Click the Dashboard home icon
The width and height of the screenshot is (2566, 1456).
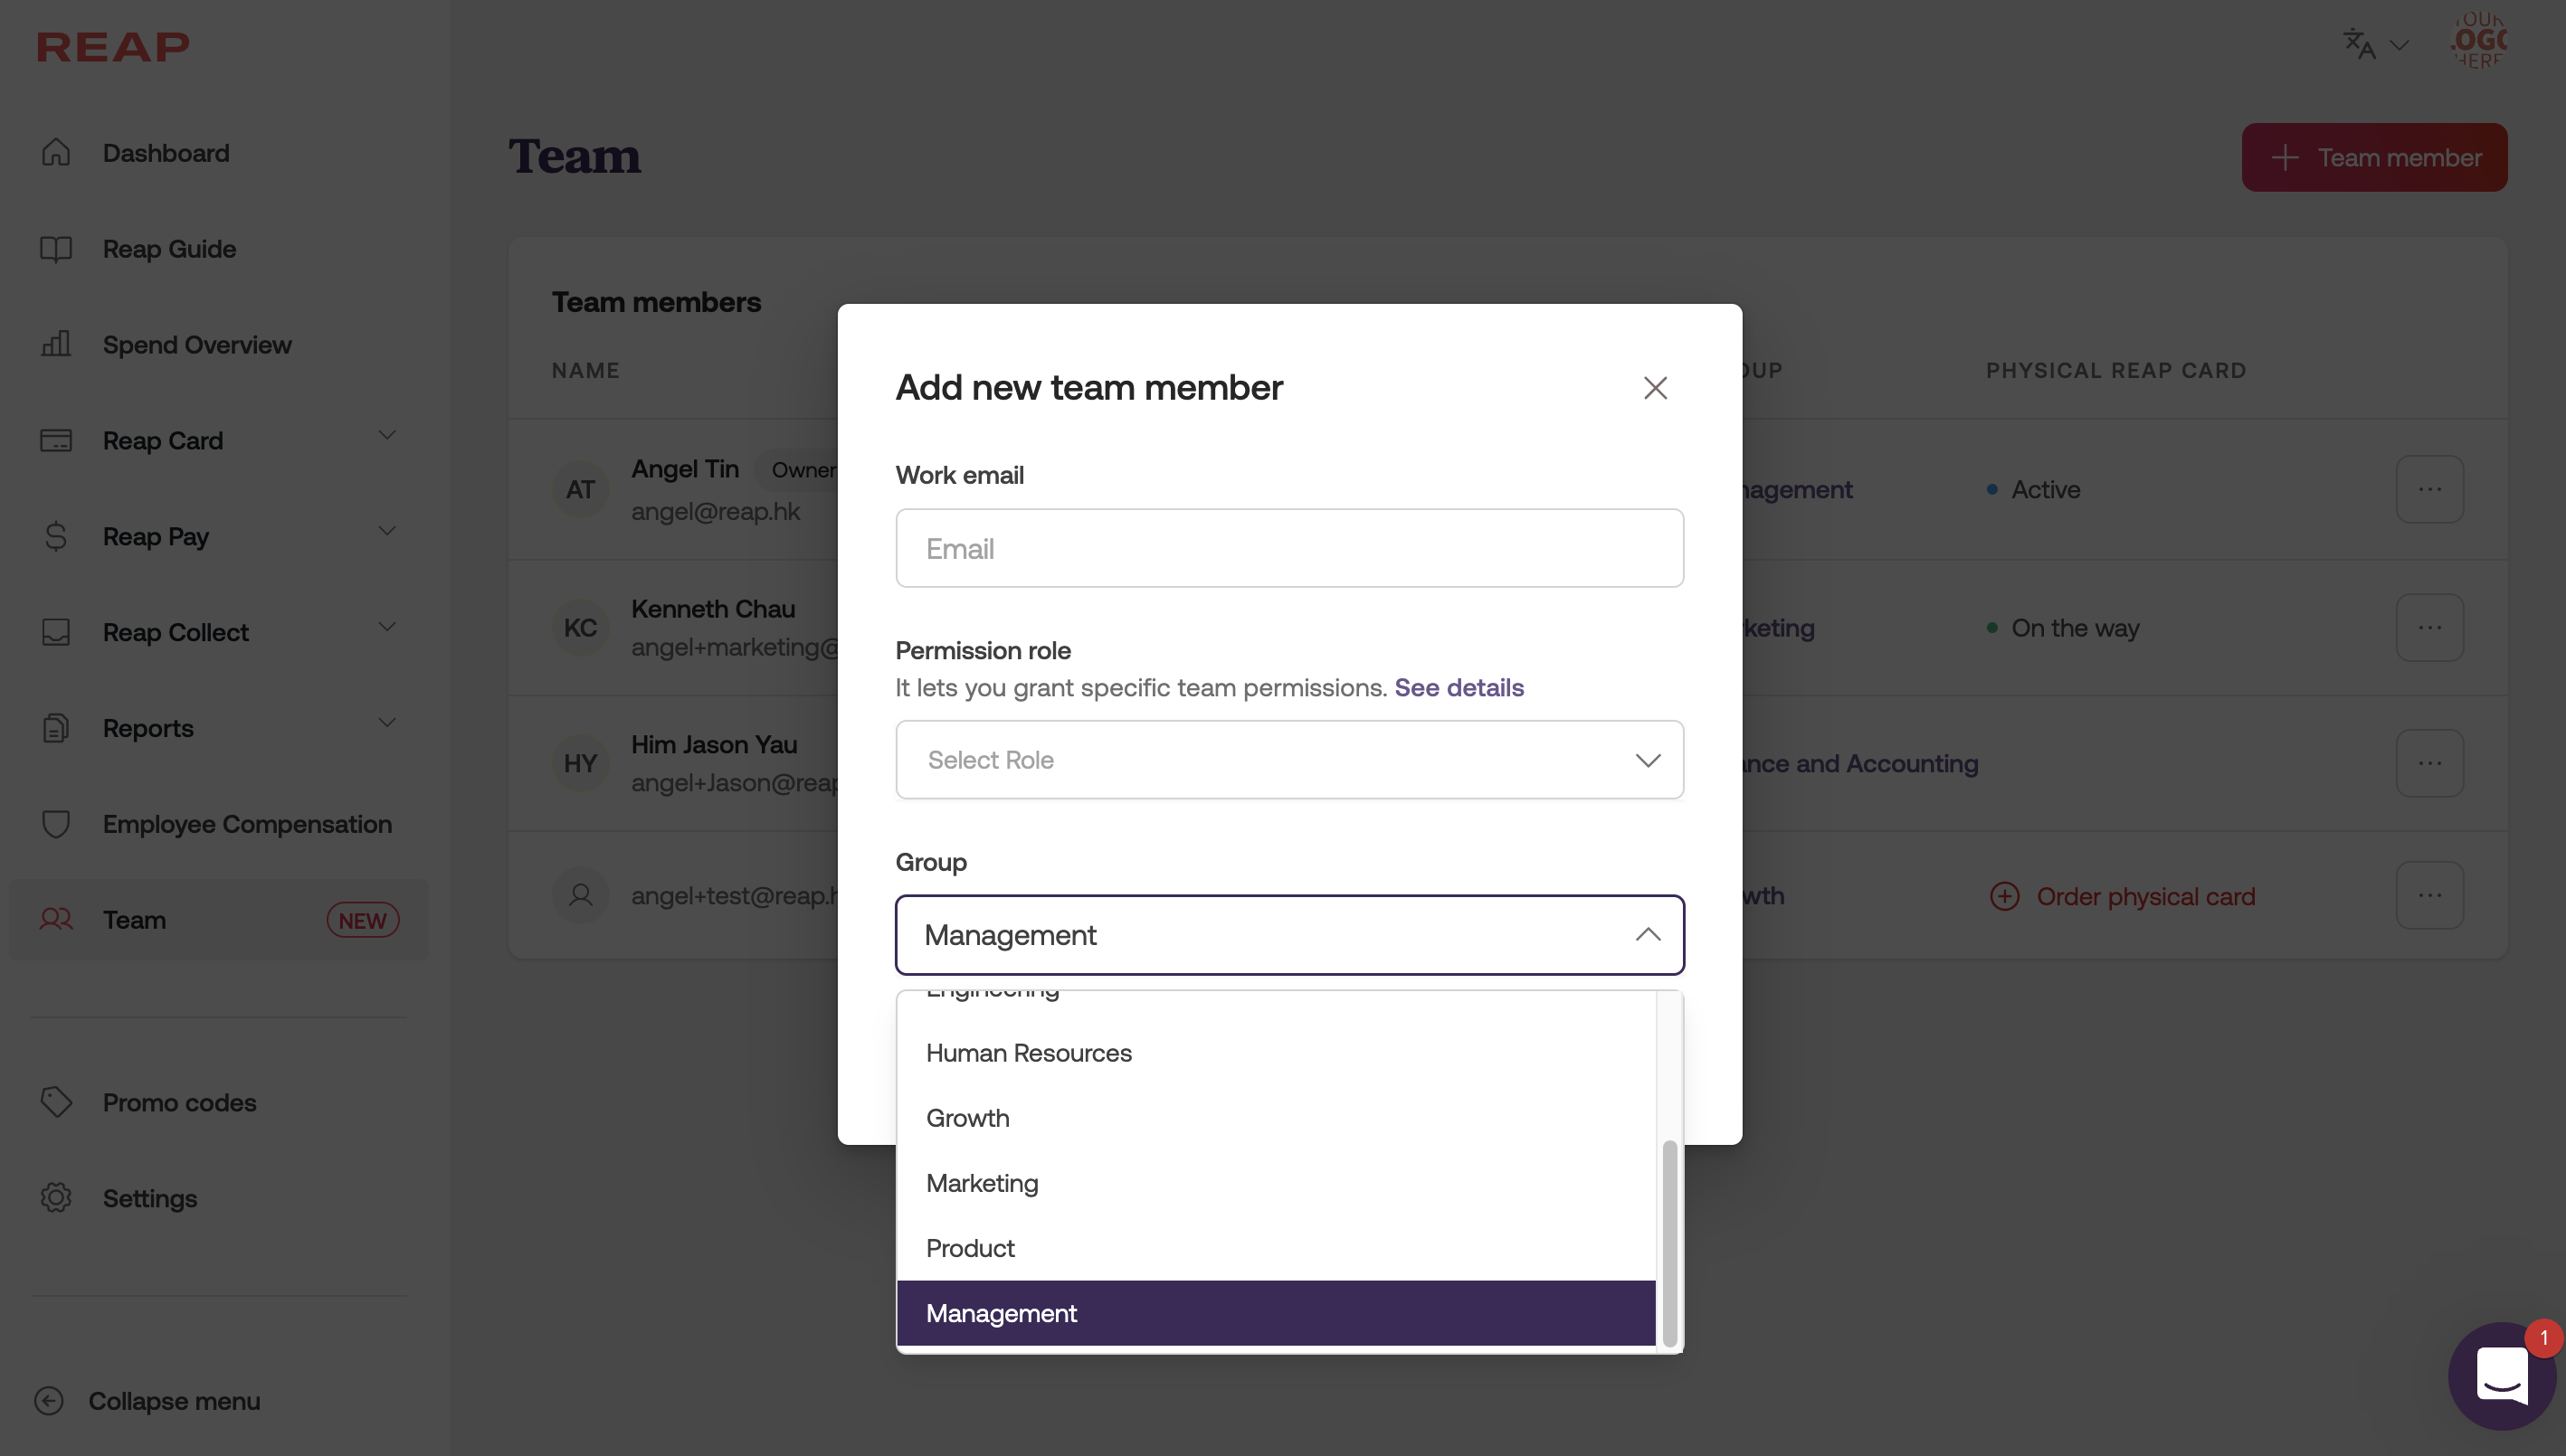56,152
